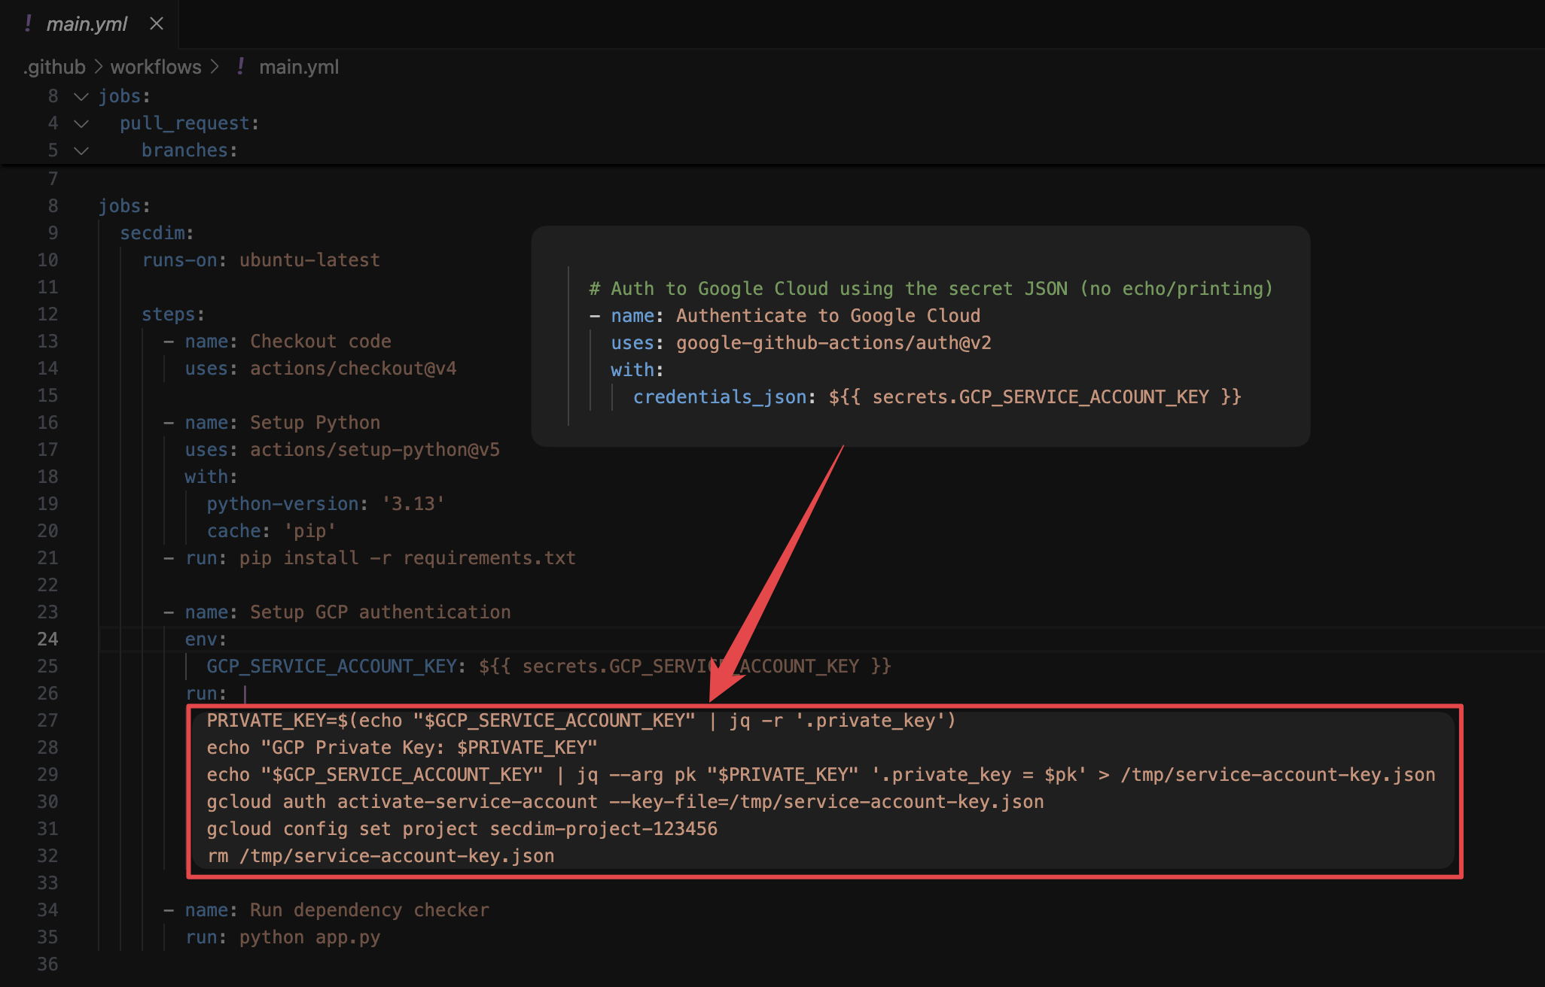The image size is (1545, 987).
Task: Select the main.yml tab
Action: pyautogui.click(x=87, y=24)
